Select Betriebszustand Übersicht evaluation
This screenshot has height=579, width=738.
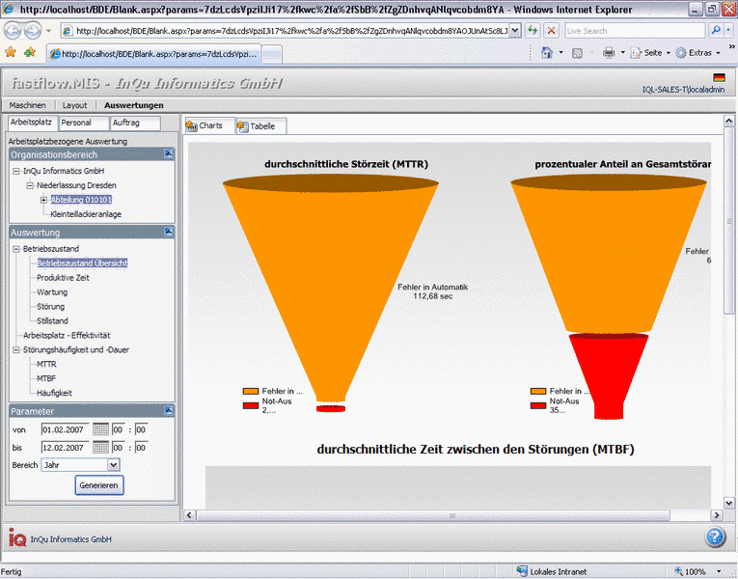click(x=82, y=263)
